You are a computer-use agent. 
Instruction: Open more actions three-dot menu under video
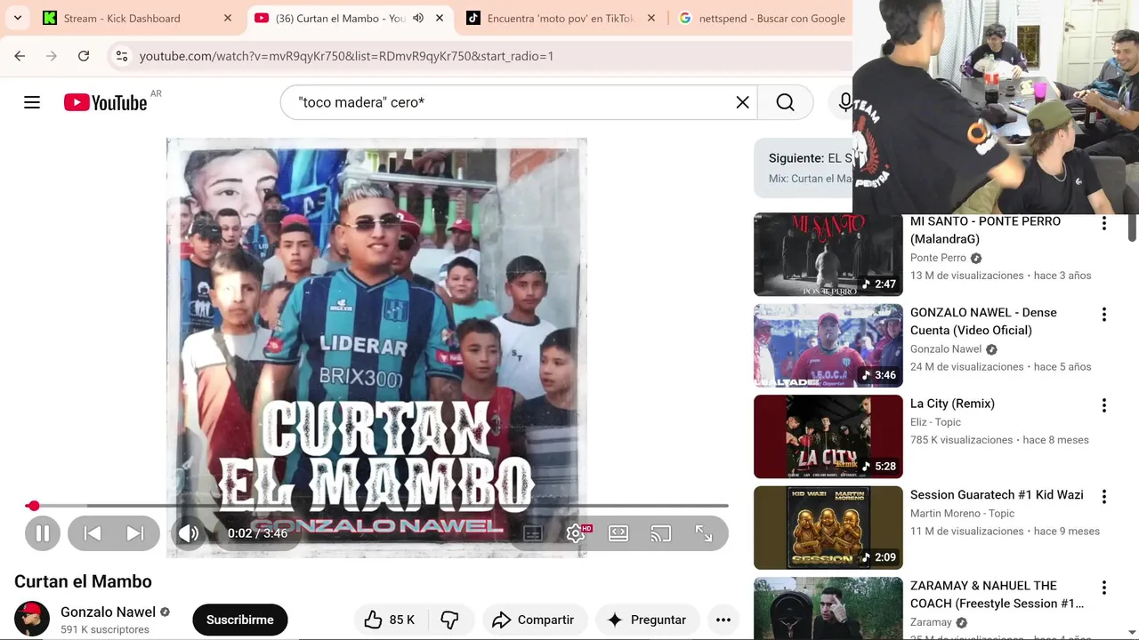[723, 620]
